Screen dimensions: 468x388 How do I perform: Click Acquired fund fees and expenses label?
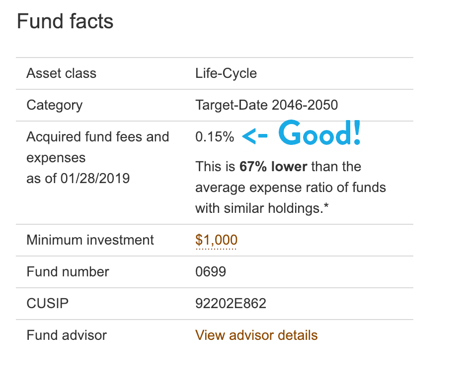98,147
